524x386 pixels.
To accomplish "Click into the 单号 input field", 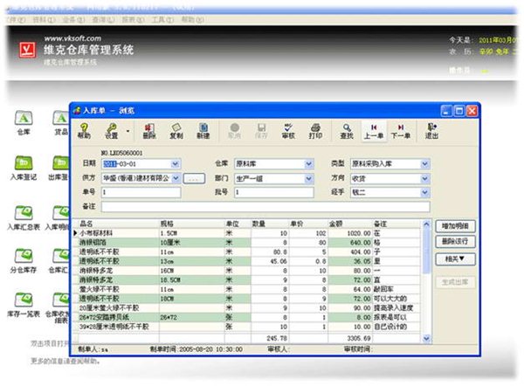I will click(141, 192).
